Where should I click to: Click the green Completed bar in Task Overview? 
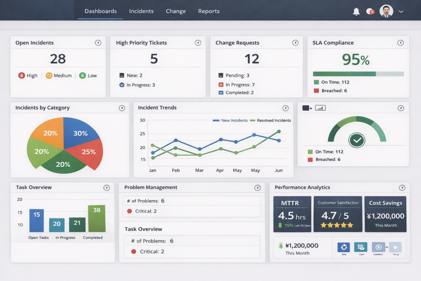[x=97, y=218]
